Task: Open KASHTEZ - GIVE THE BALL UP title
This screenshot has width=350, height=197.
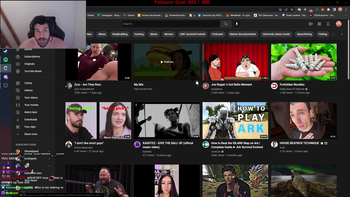Action: (168, 145)
